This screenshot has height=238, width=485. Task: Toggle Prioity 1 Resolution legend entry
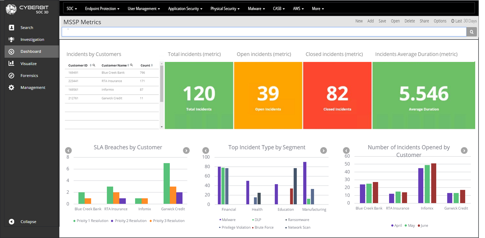click(91, 221)
